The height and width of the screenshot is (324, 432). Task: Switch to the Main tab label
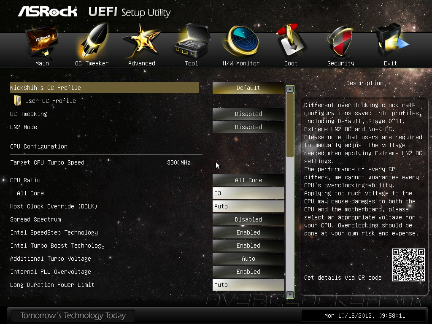42,63
